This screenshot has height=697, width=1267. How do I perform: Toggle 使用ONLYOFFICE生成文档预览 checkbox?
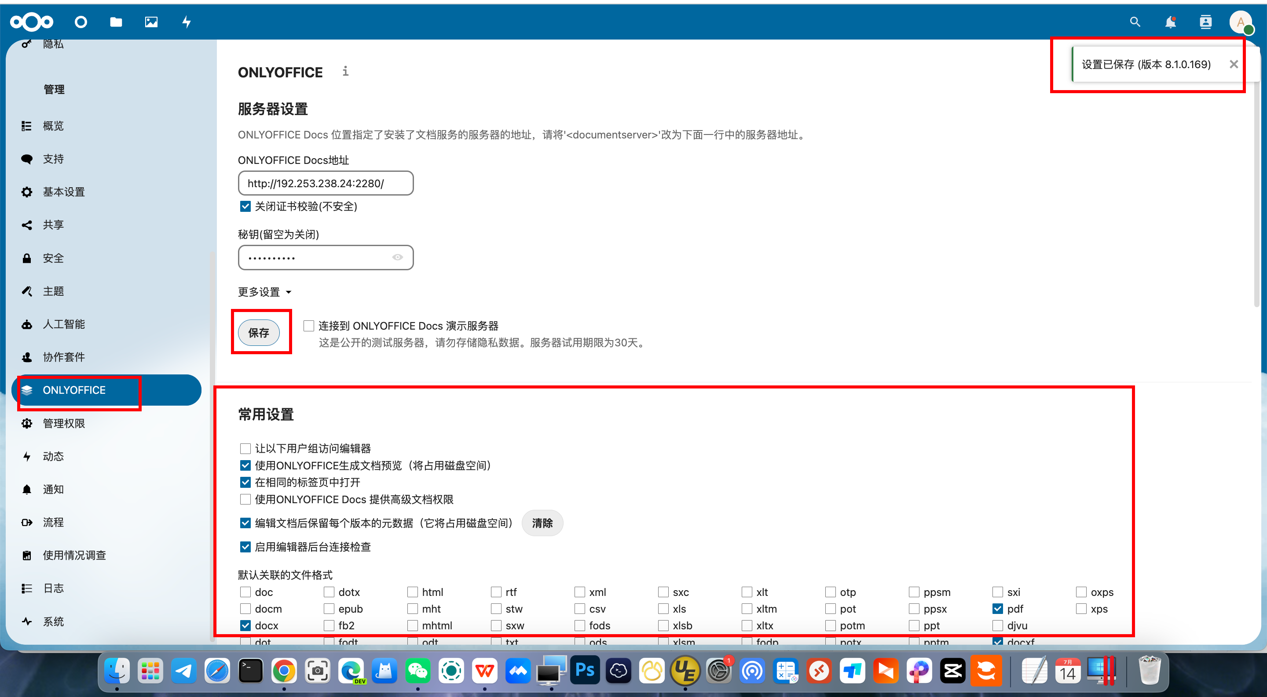[245, 465]
